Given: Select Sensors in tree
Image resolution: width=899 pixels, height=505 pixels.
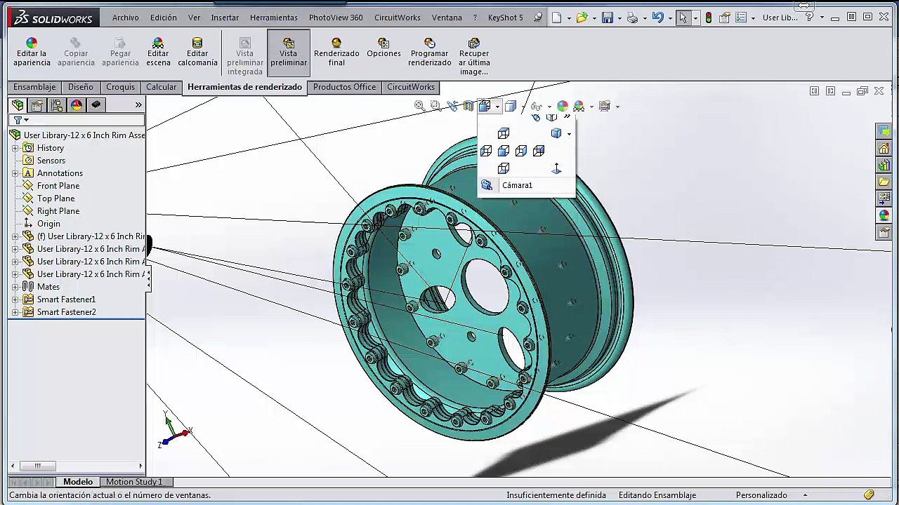Looking at the screenshot, I should tap(51, 161).
